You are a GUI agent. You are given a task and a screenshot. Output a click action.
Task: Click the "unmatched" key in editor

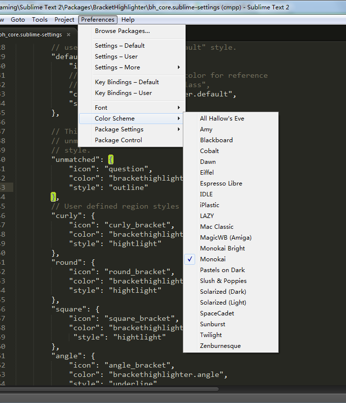point(76,159)
